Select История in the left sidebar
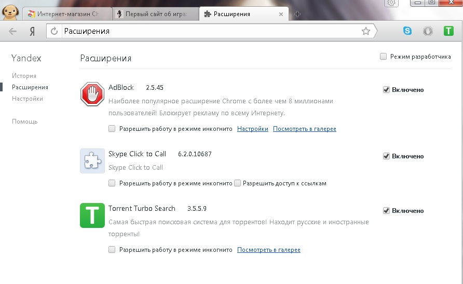The width and height of the screenshot is (463, 284). tap(24, 76)
